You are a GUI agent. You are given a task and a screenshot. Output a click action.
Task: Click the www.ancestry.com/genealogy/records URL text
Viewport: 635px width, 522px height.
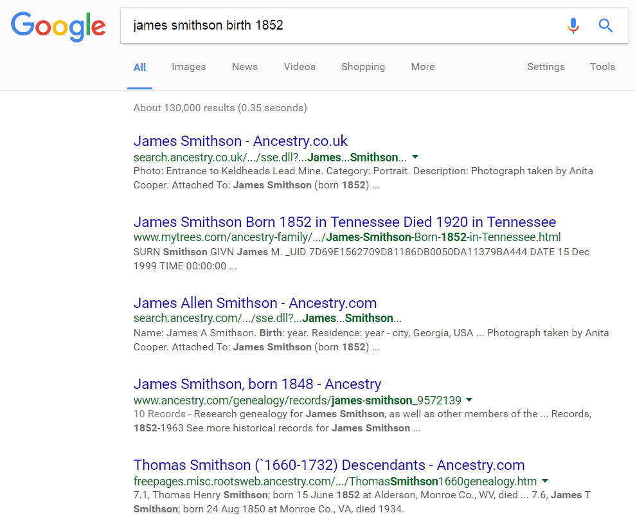[297, 400]
